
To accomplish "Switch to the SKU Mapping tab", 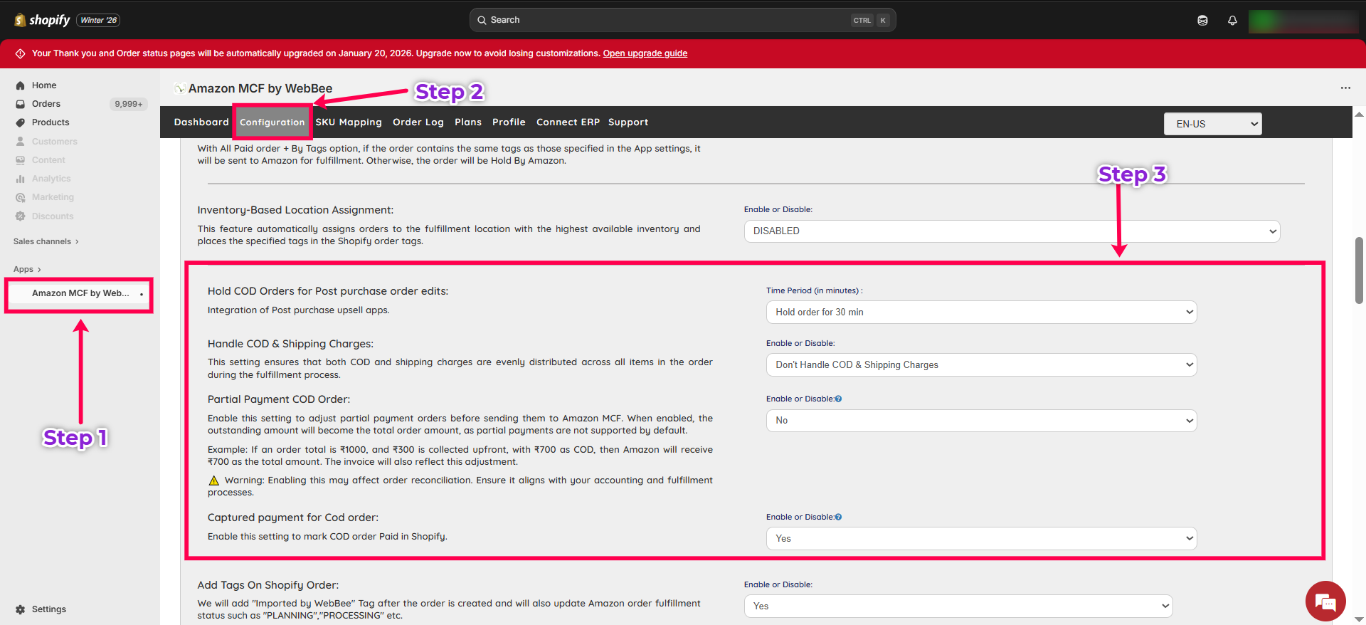I will coord(349,122).
